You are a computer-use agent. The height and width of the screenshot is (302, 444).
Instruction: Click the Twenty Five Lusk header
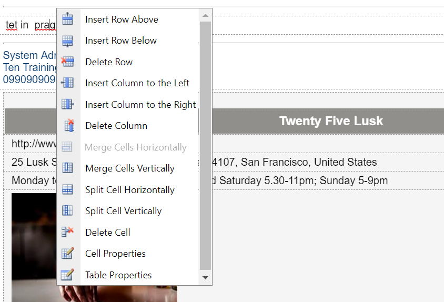click(331, 121)
